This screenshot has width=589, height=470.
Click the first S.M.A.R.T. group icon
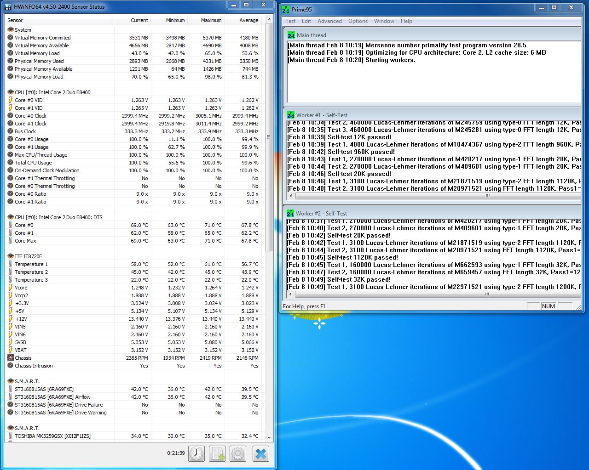pyautogui.click(x=11, y=381)
